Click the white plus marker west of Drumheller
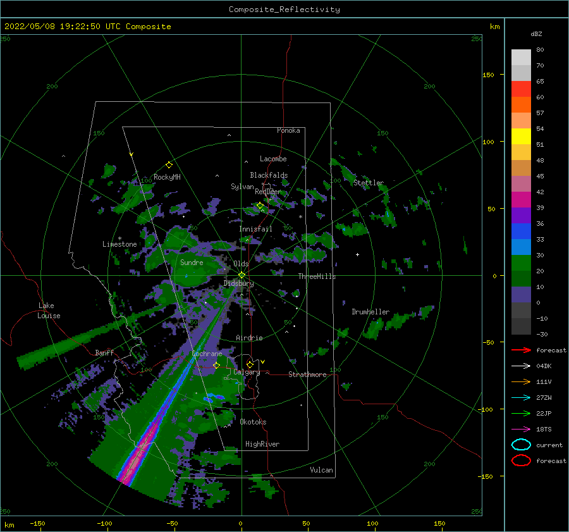The height and width of the screenshot is (532, 569). coord(357,254)
